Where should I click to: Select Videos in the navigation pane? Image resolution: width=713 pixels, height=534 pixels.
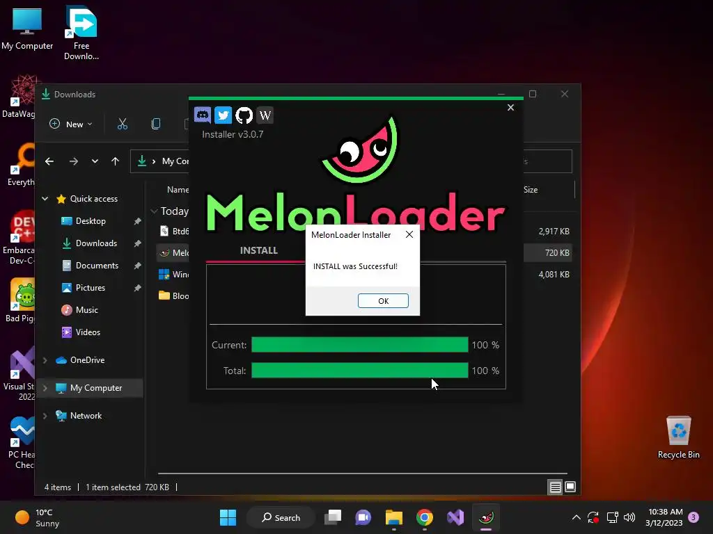pos(88,332)
